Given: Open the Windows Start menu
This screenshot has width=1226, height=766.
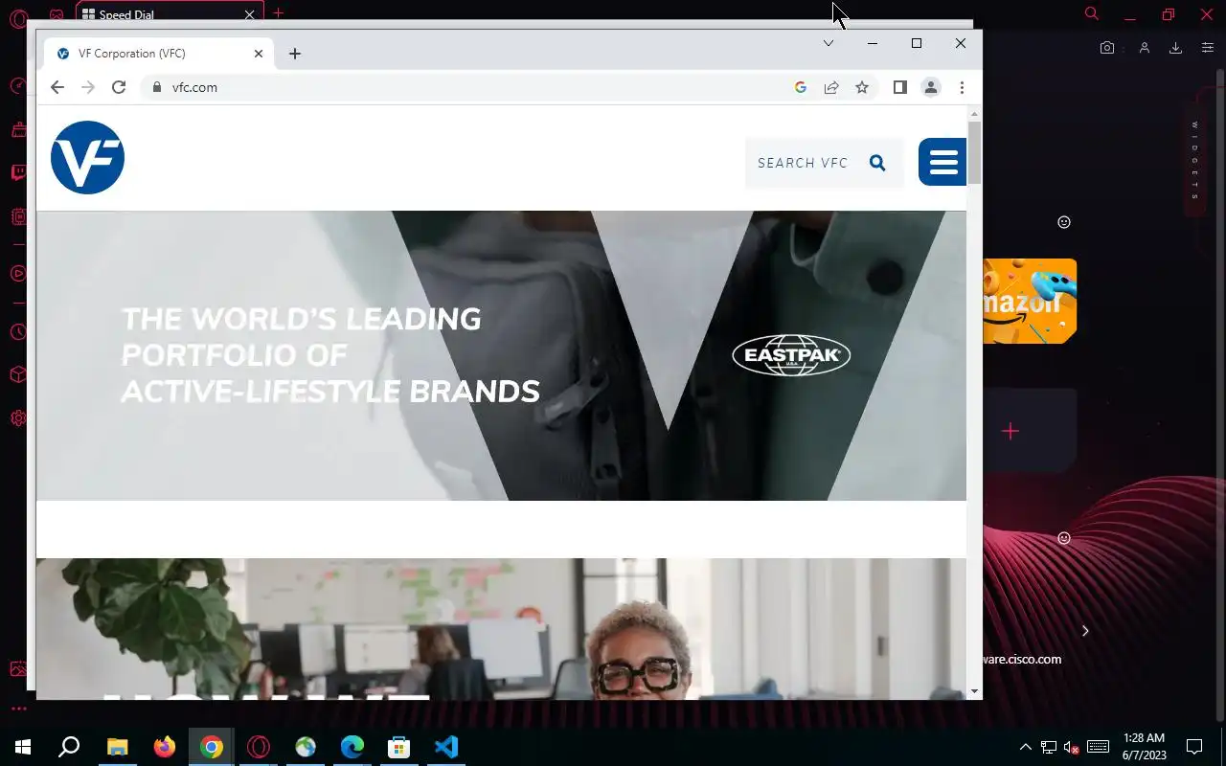Looking at the screenshot, I should click(x=23, y=747).
